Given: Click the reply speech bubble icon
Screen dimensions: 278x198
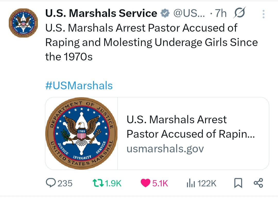Looking at the screenshot, I should pos(51,183).
